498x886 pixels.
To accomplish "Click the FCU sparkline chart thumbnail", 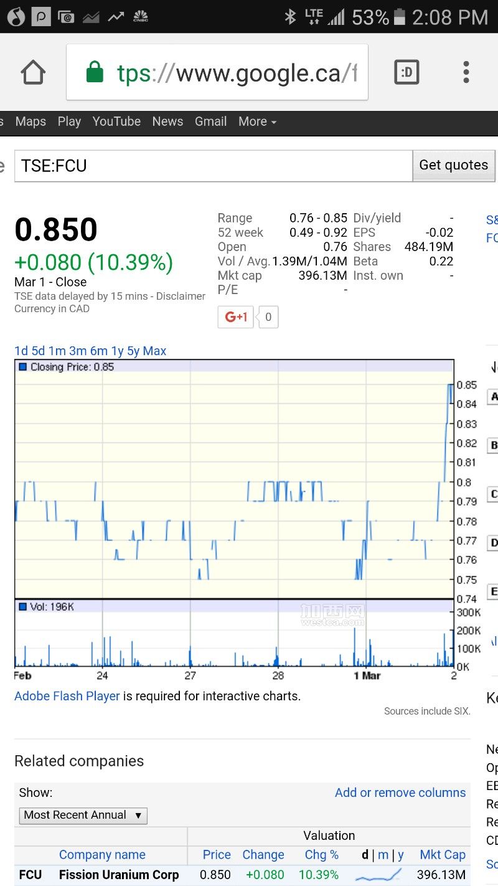I will [x=378, y=875].
